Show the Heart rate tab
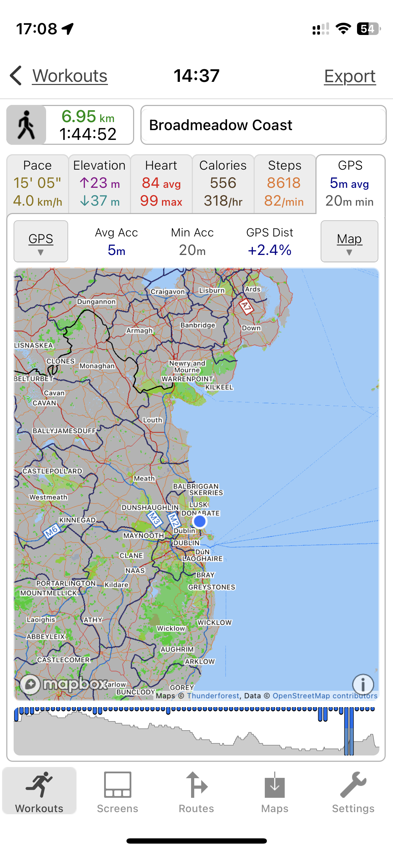 (161, 184)
